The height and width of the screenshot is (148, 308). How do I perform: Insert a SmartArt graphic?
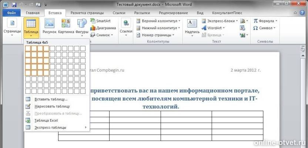pos(101,21)
